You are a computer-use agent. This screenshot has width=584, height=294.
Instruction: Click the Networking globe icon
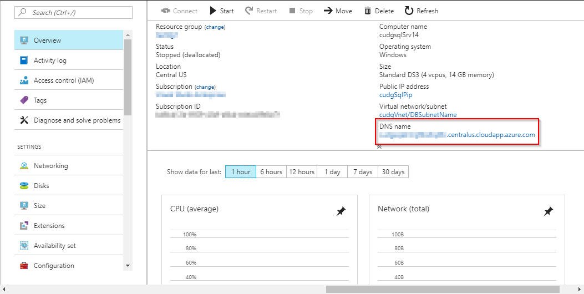[24, 165]
